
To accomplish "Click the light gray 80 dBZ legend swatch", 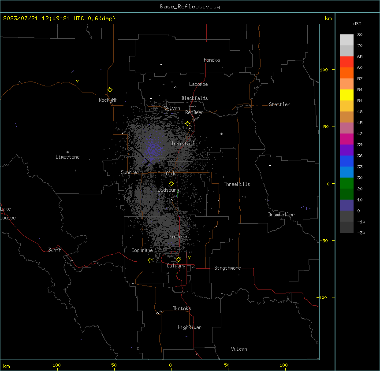I will tap(346, 40).
